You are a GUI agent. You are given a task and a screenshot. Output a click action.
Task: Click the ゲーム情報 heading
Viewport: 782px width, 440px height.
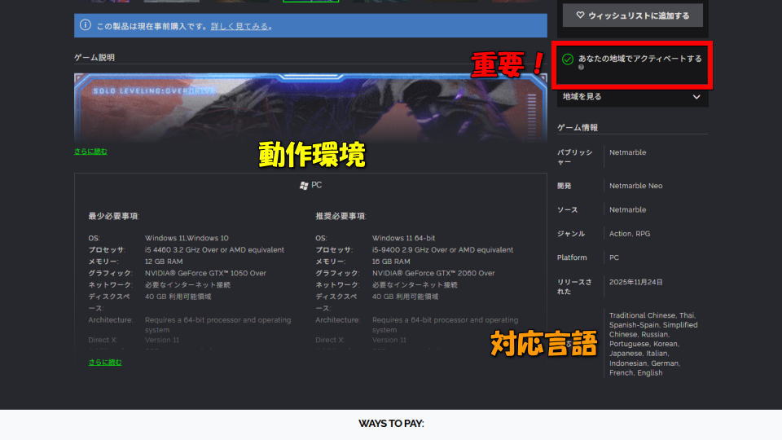(577, 128)
